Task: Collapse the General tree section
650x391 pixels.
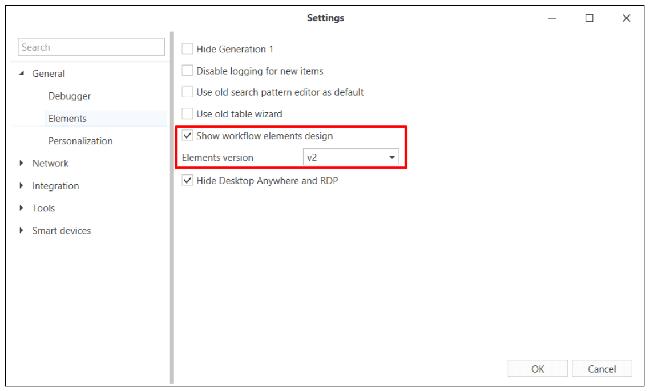Action: [22, 74]
